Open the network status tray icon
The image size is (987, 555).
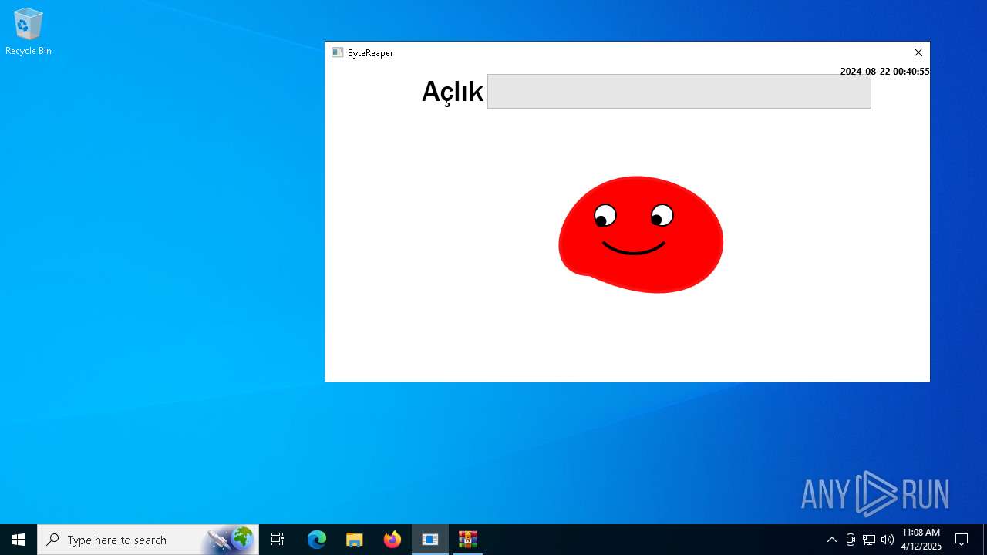tap(869, 540)
